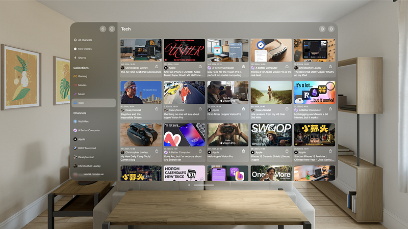
Task: Click the 'Channels' sidebar heading
Action: pos(80,113)
